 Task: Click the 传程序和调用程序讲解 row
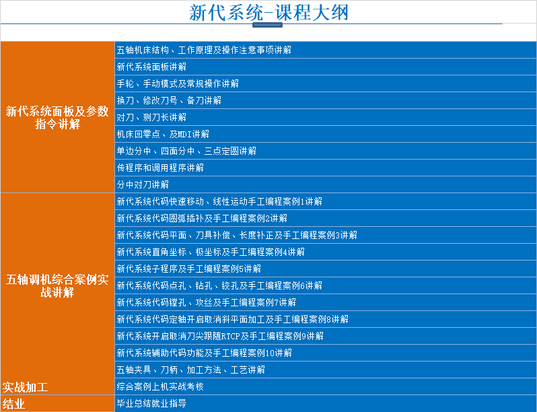160,168
